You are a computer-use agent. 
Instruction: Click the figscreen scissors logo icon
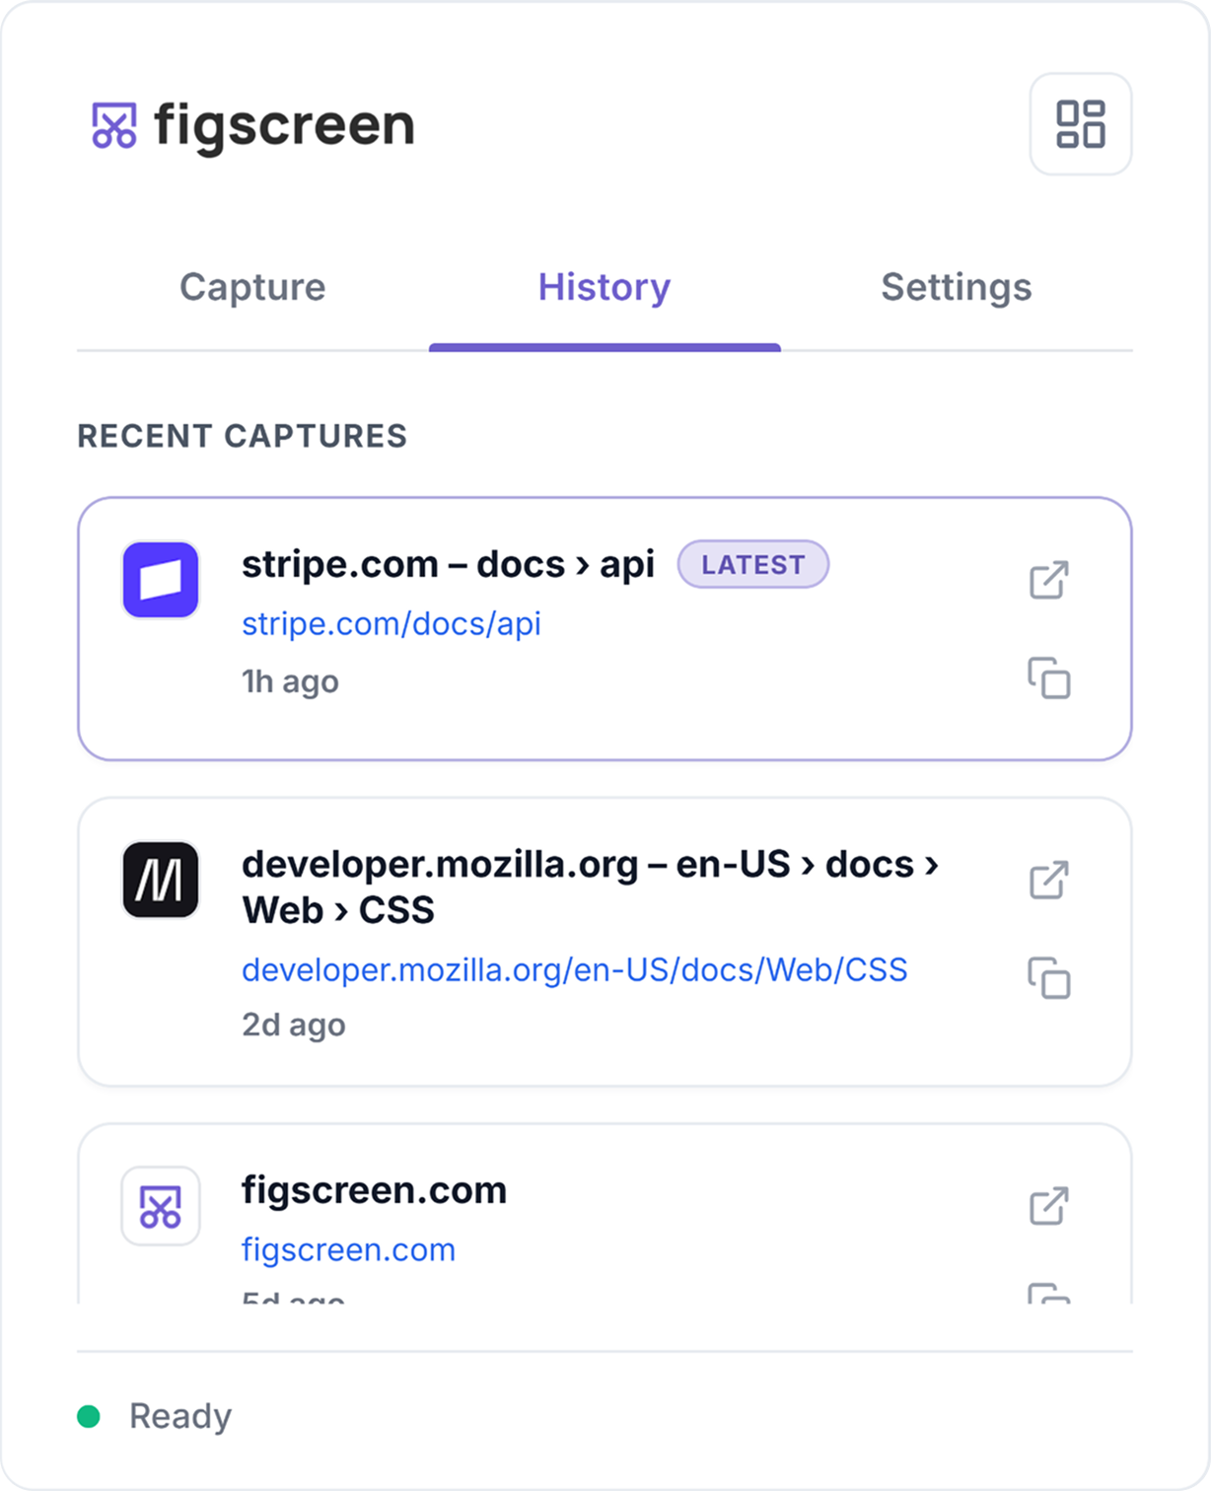click(114, 125)
